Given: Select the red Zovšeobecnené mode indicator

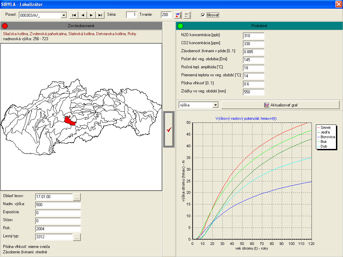Looking at the screenshot, I should pyautogui.click(x=5, y=26).
